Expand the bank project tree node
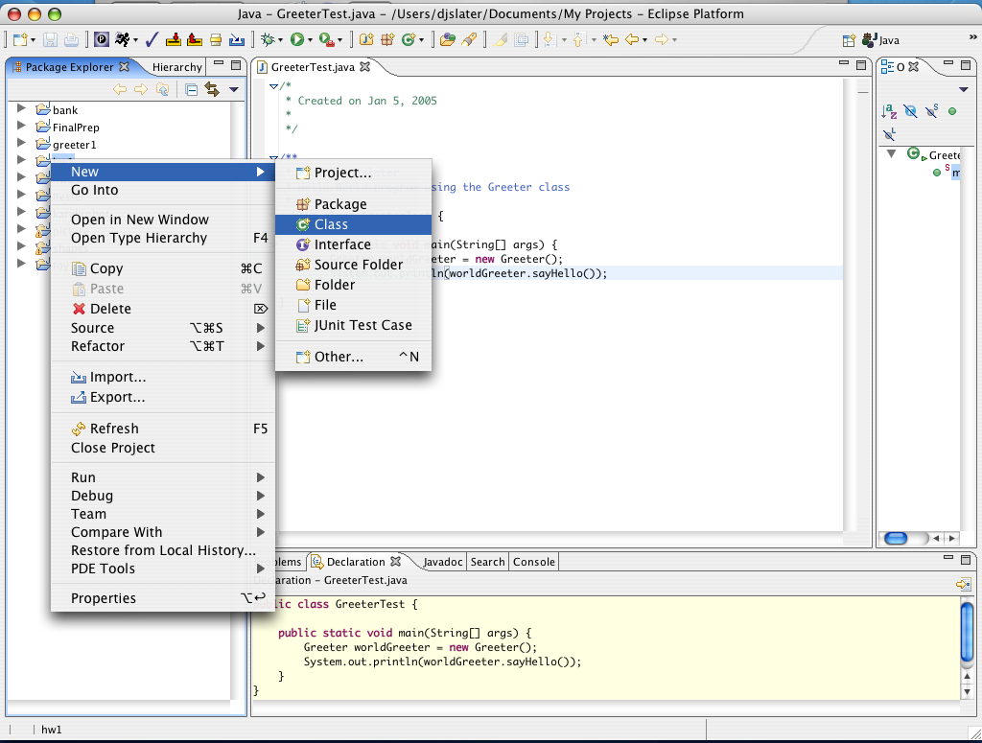 tap(21, 109)
